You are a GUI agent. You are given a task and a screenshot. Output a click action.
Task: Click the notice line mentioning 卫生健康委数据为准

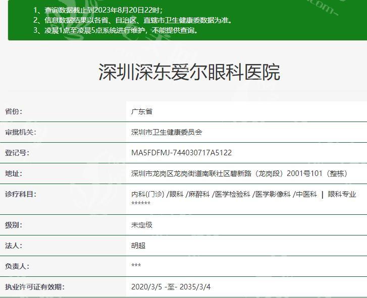coord(133,20)
